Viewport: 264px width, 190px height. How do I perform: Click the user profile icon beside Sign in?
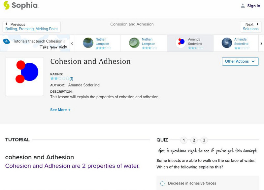click(x=243, y=6)
